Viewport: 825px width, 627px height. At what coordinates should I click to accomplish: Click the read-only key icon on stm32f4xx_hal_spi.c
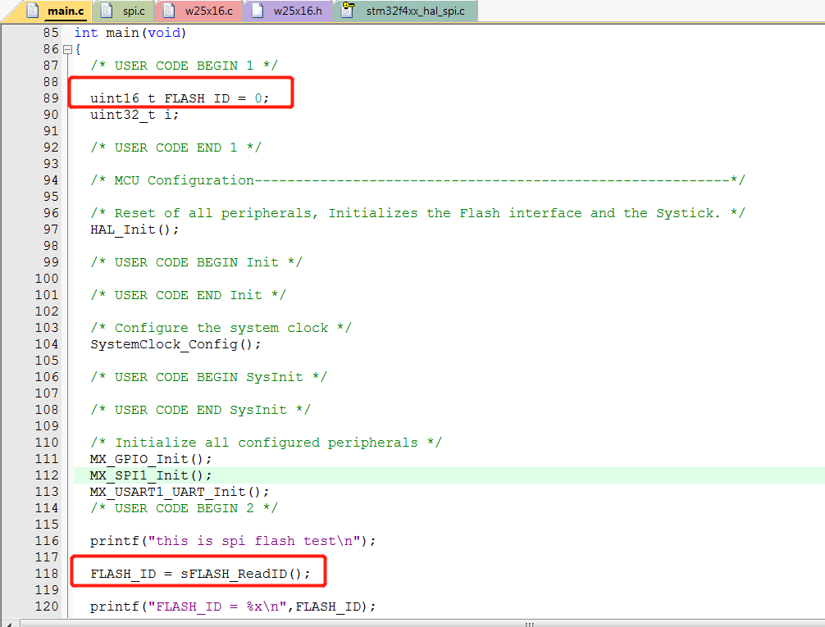348,10
